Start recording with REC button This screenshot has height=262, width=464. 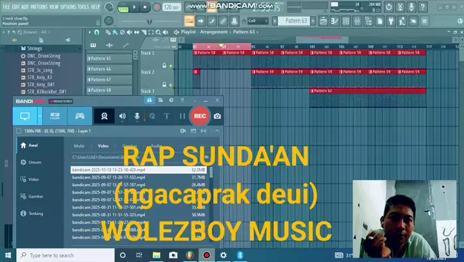point(200,116)
